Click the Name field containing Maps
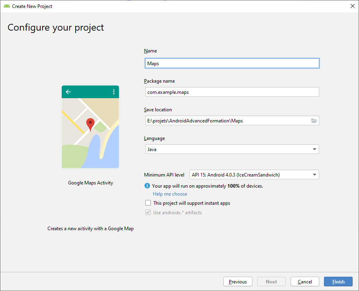 coord(232,63)
